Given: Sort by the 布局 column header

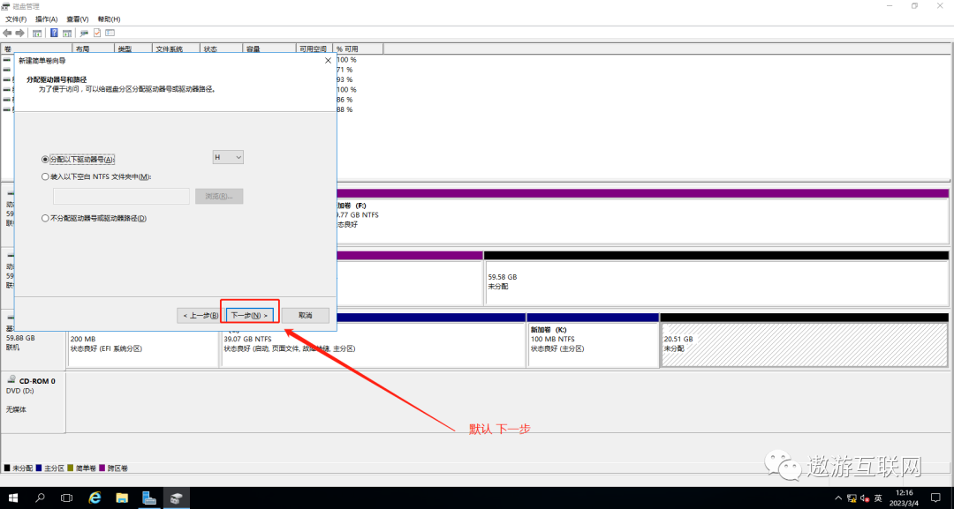Looking at the screenshot, I should (94, 49).
